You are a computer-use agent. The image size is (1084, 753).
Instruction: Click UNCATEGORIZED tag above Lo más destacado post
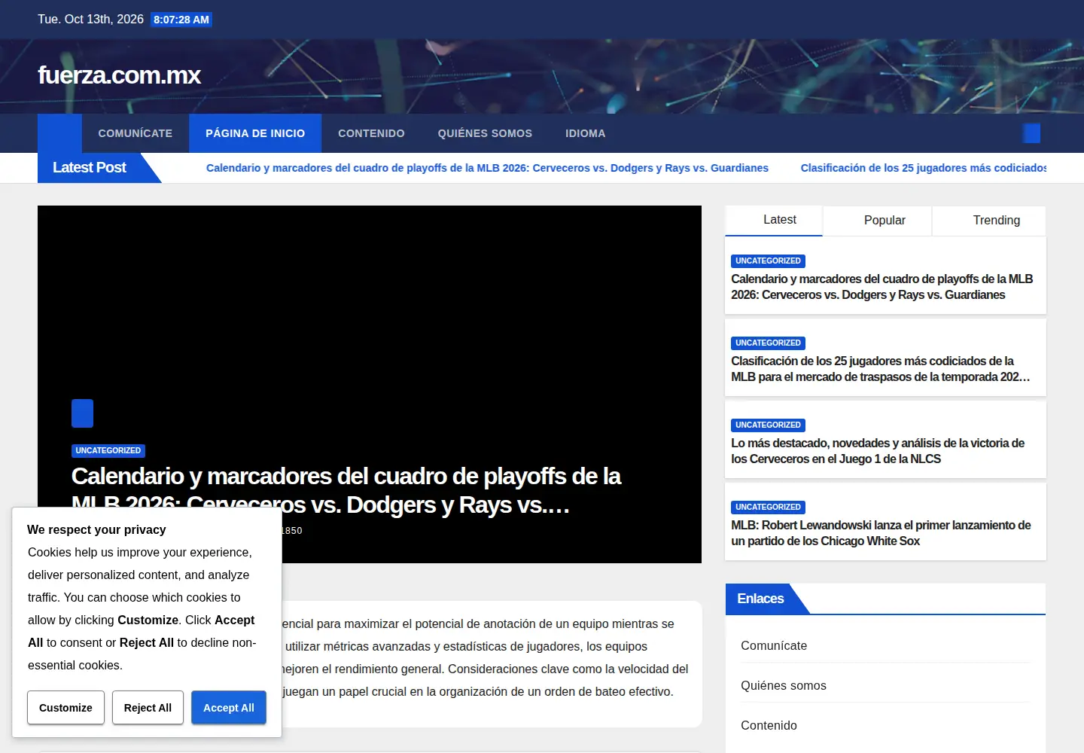768,425
